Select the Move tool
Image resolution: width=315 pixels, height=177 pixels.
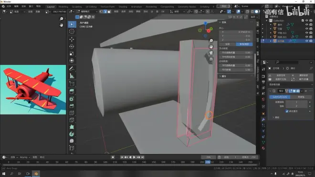click(72, 40)
